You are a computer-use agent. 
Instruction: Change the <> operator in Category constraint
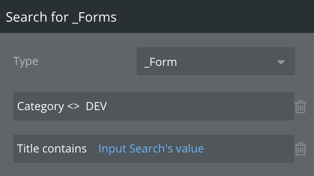point(73,106)
